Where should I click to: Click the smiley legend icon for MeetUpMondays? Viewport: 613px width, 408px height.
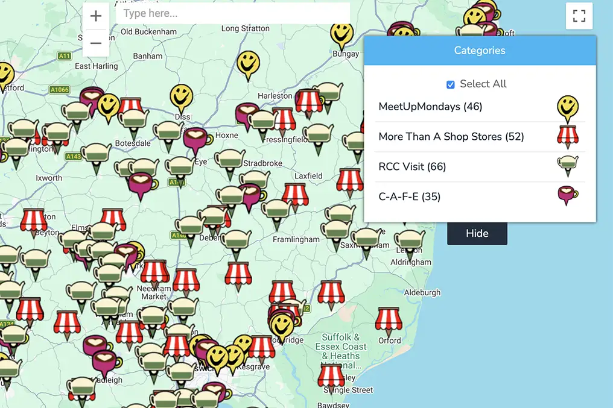tap(568, 108)
